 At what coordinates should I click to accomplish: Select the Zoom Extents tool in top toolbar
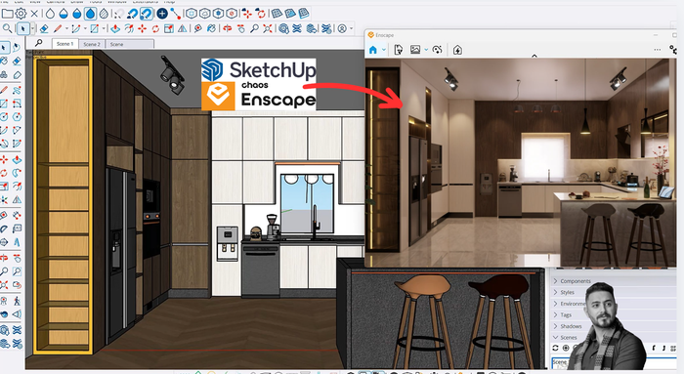coord(268,28)
